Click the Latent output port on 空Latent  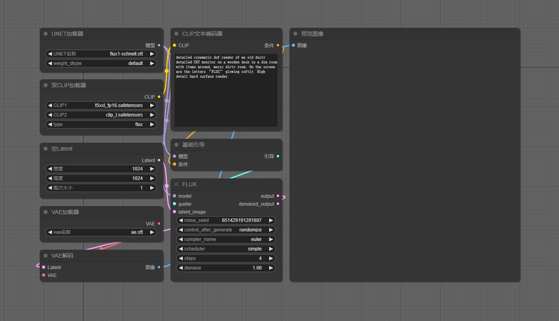click(x=159, y=160)
